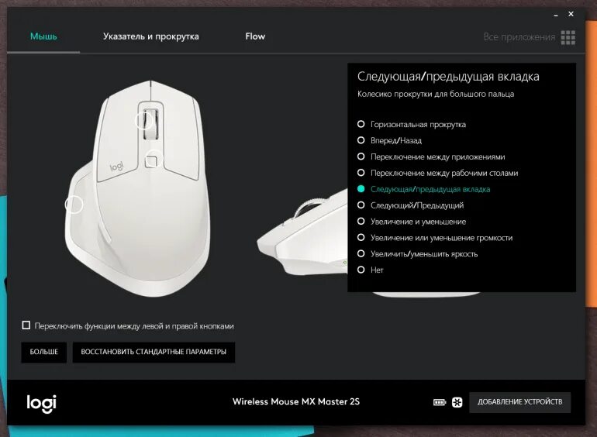This screenshot has height=437, width=597.
Task: Choose Увеличить/уменьшить яркость option
Action: pyautogui.click(x=418, y=253)
